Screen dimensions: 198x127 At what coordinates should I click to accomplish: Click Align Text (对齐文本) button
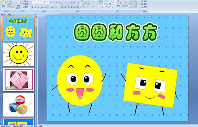click(x=85, y=4)
